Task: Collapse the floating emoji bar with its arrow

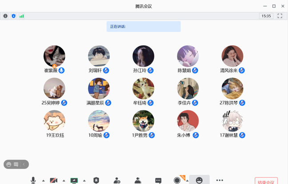Action: 24,164
